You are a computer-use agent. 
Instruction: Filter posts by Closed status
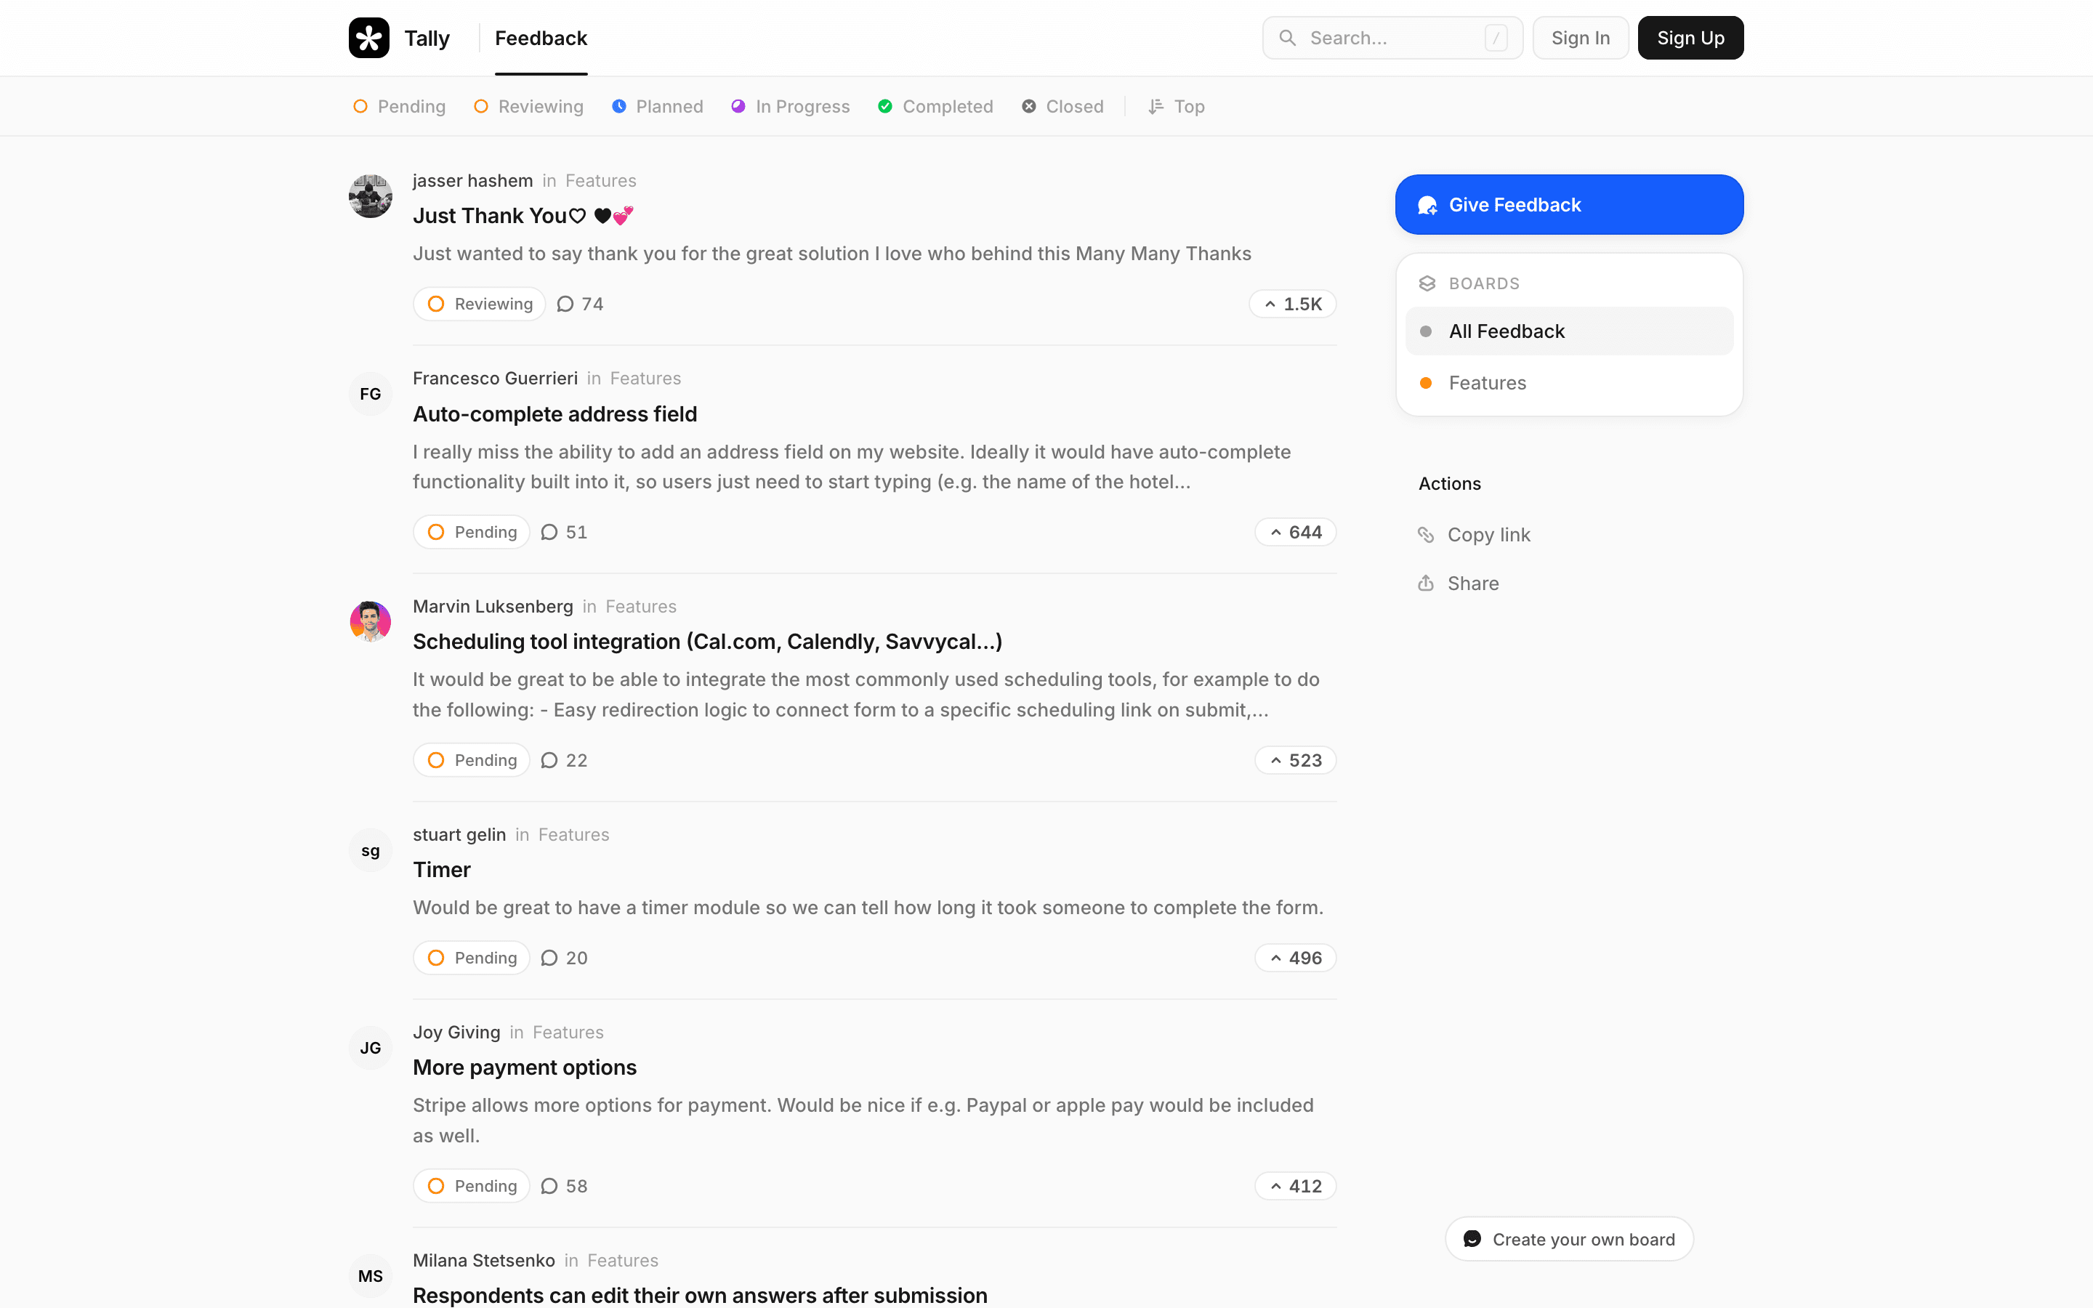tap(1062, 106)
